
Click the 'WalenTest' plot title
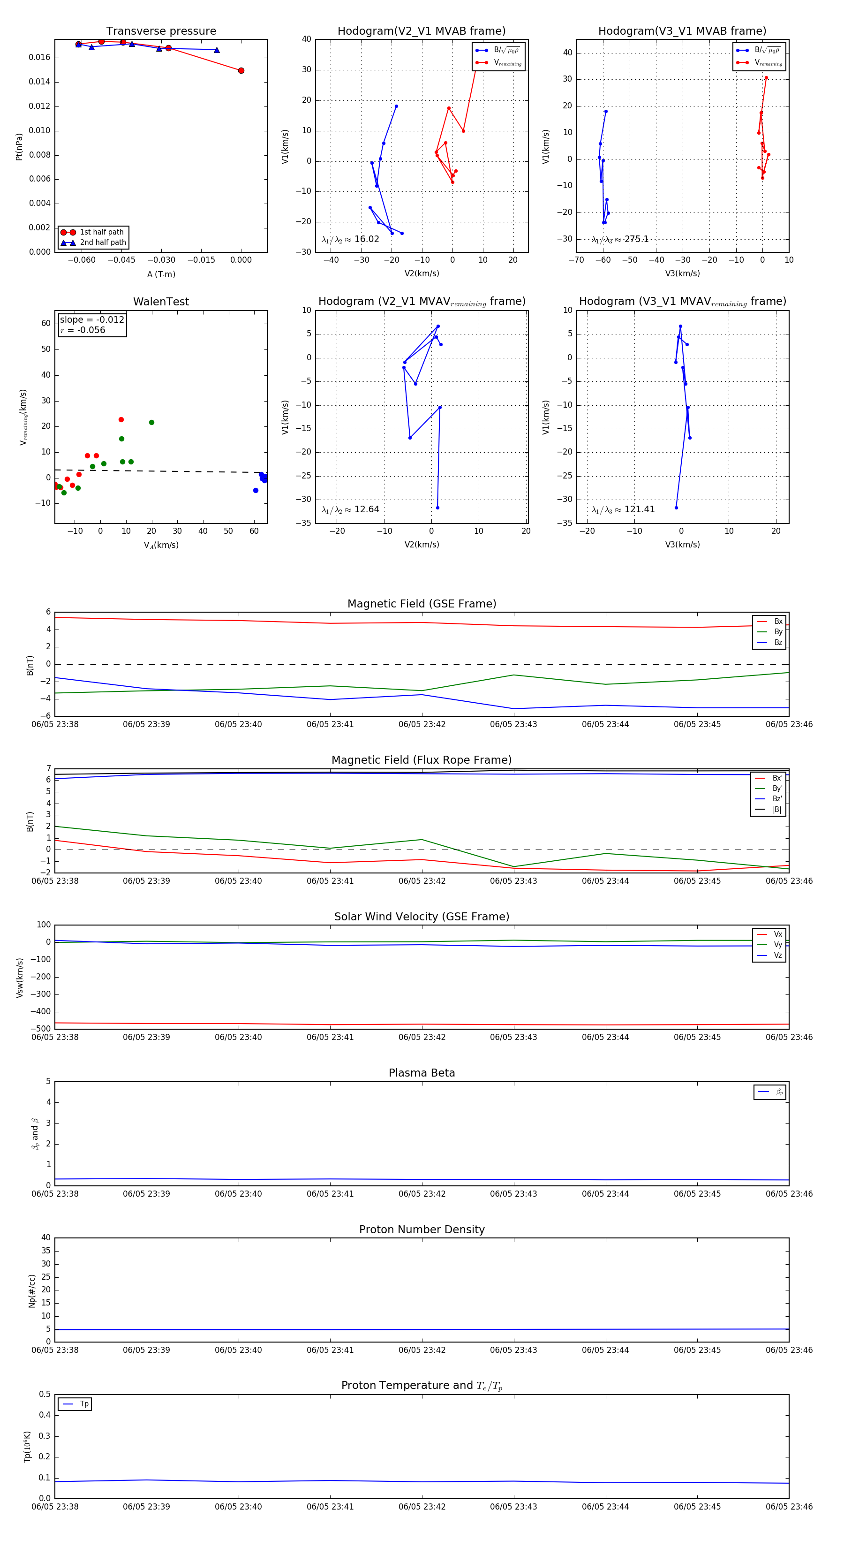[161, 302]
